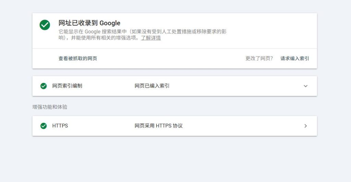Click the HTTPS row label
351x182 pixels.
pos(60,126)
